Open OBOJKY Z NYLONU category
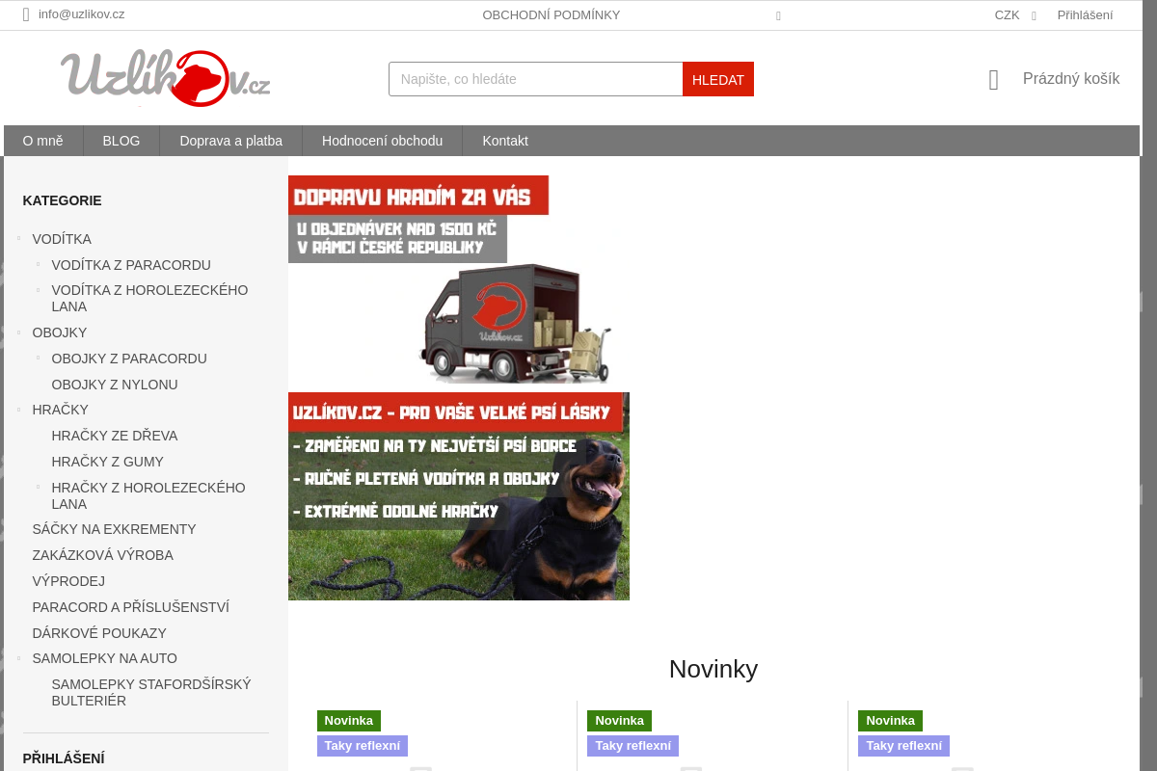 point(115,385)
